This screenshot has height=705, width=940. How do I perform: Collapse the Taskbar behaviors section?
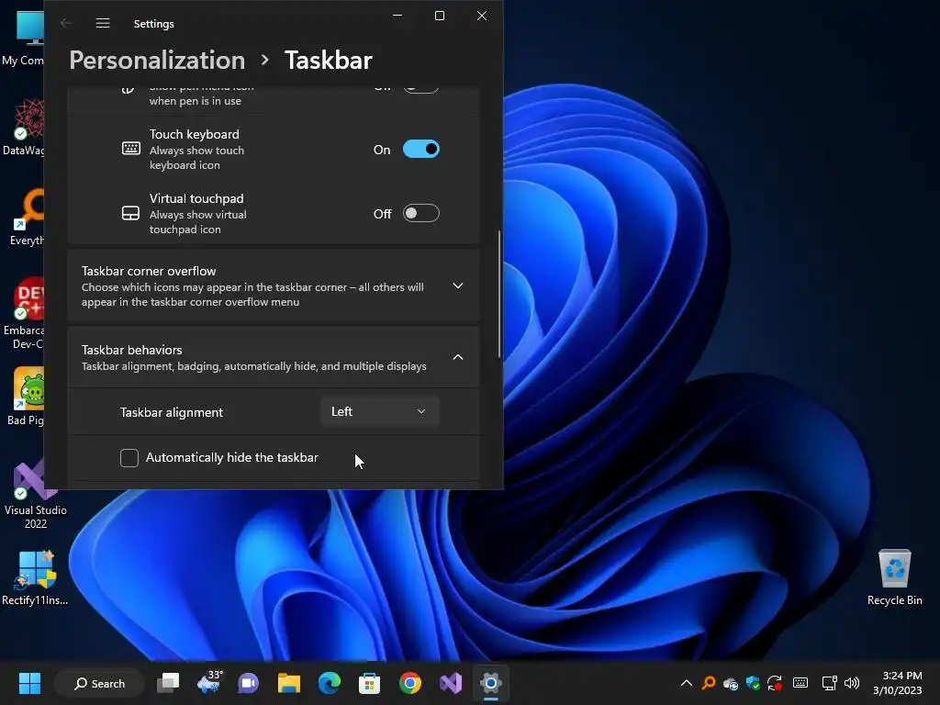274,357
